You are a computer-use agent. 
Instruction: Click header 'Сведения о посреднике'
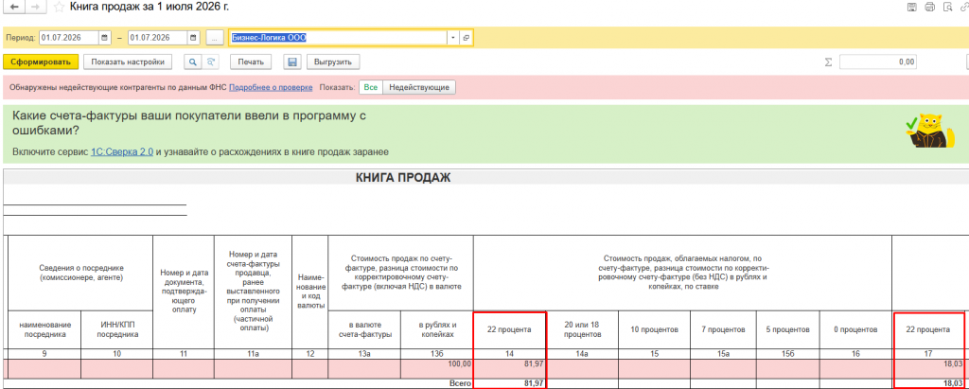pyautogui.click(x=79, y=273)
